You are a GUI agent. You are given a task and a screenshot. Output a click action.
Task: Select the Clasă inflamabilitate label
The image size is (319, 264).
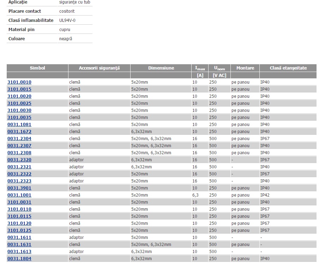[x=31, y=20]
